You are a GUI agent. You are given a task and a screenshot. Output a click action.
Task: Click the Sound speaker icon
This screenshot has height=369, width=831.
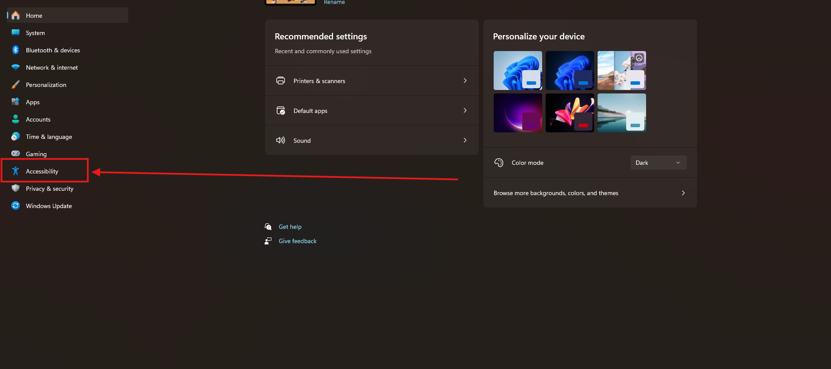pos(281,140)
